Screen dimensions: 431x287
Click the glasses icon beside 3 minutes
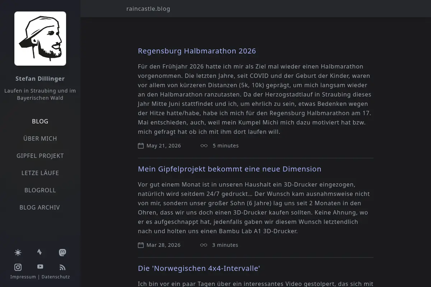[204, 245]
